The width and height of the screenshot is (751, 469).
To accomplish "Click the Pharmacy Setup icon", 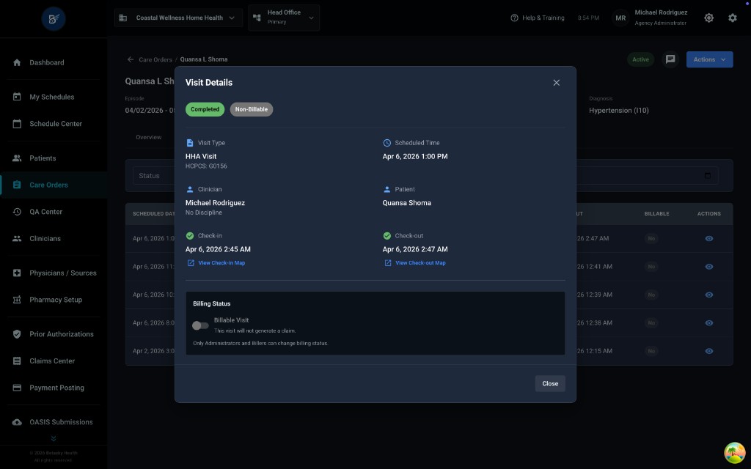I will (x=17, y=300).
